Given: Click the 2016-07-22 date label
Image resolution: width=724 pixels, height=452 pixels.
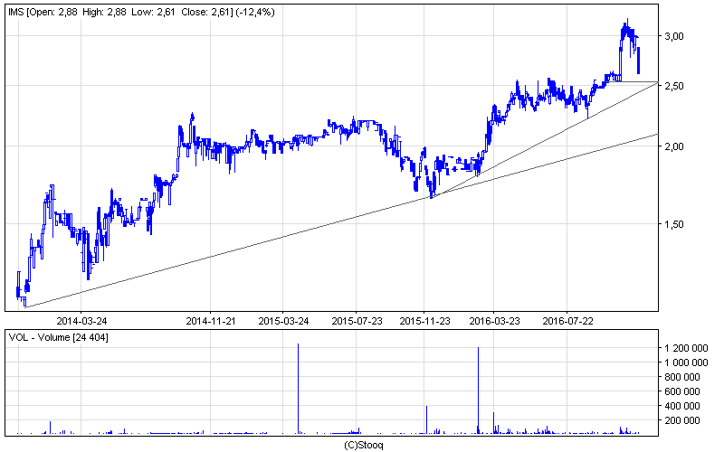Looking at the screenshot, I should point(567,321).
